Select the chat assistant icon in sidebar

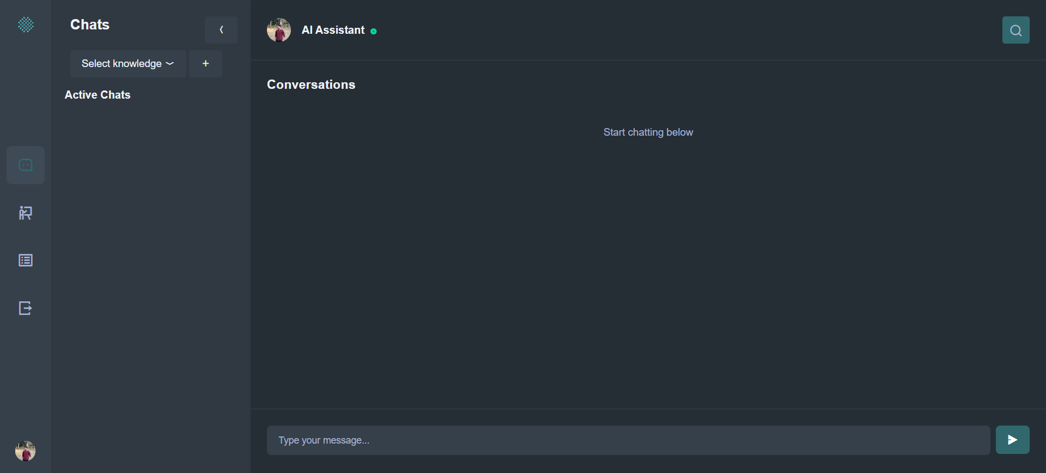click(26, 165)
